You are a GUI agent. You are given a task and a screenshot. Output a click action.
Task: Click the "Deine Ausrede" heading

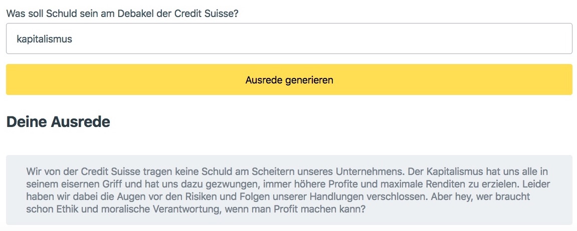click(x=58, y=121)
